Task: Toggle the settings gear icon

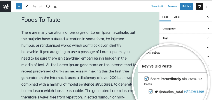Action: [200, 6]
